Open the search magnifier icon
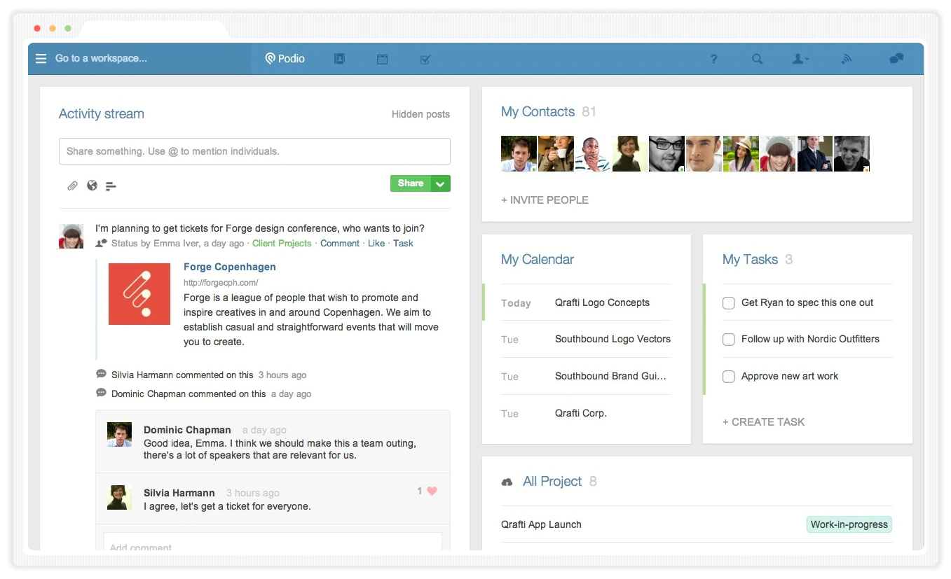 (757, 60)
